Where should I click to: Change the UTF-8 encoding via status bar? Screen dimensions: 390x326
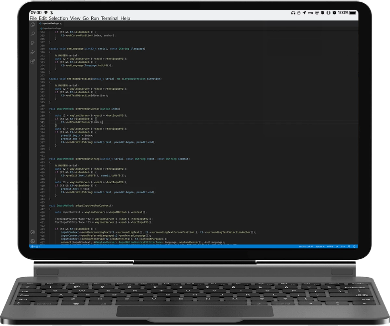coord(330,246)
